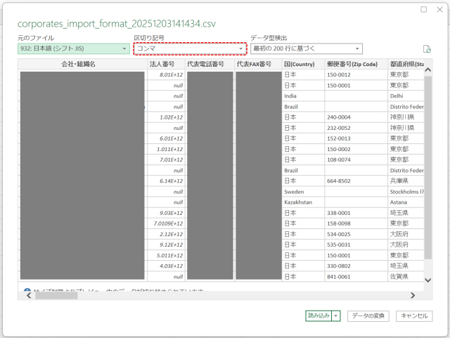Select the 会社・組織名 column header
The image size is (450, 338).
[x=82, y=64]
